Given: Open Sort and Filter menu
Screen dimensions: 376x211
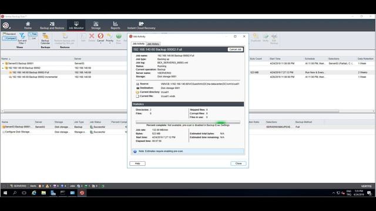Looking at the screenshot, I should pyautogui.click(x=22, y=39).
